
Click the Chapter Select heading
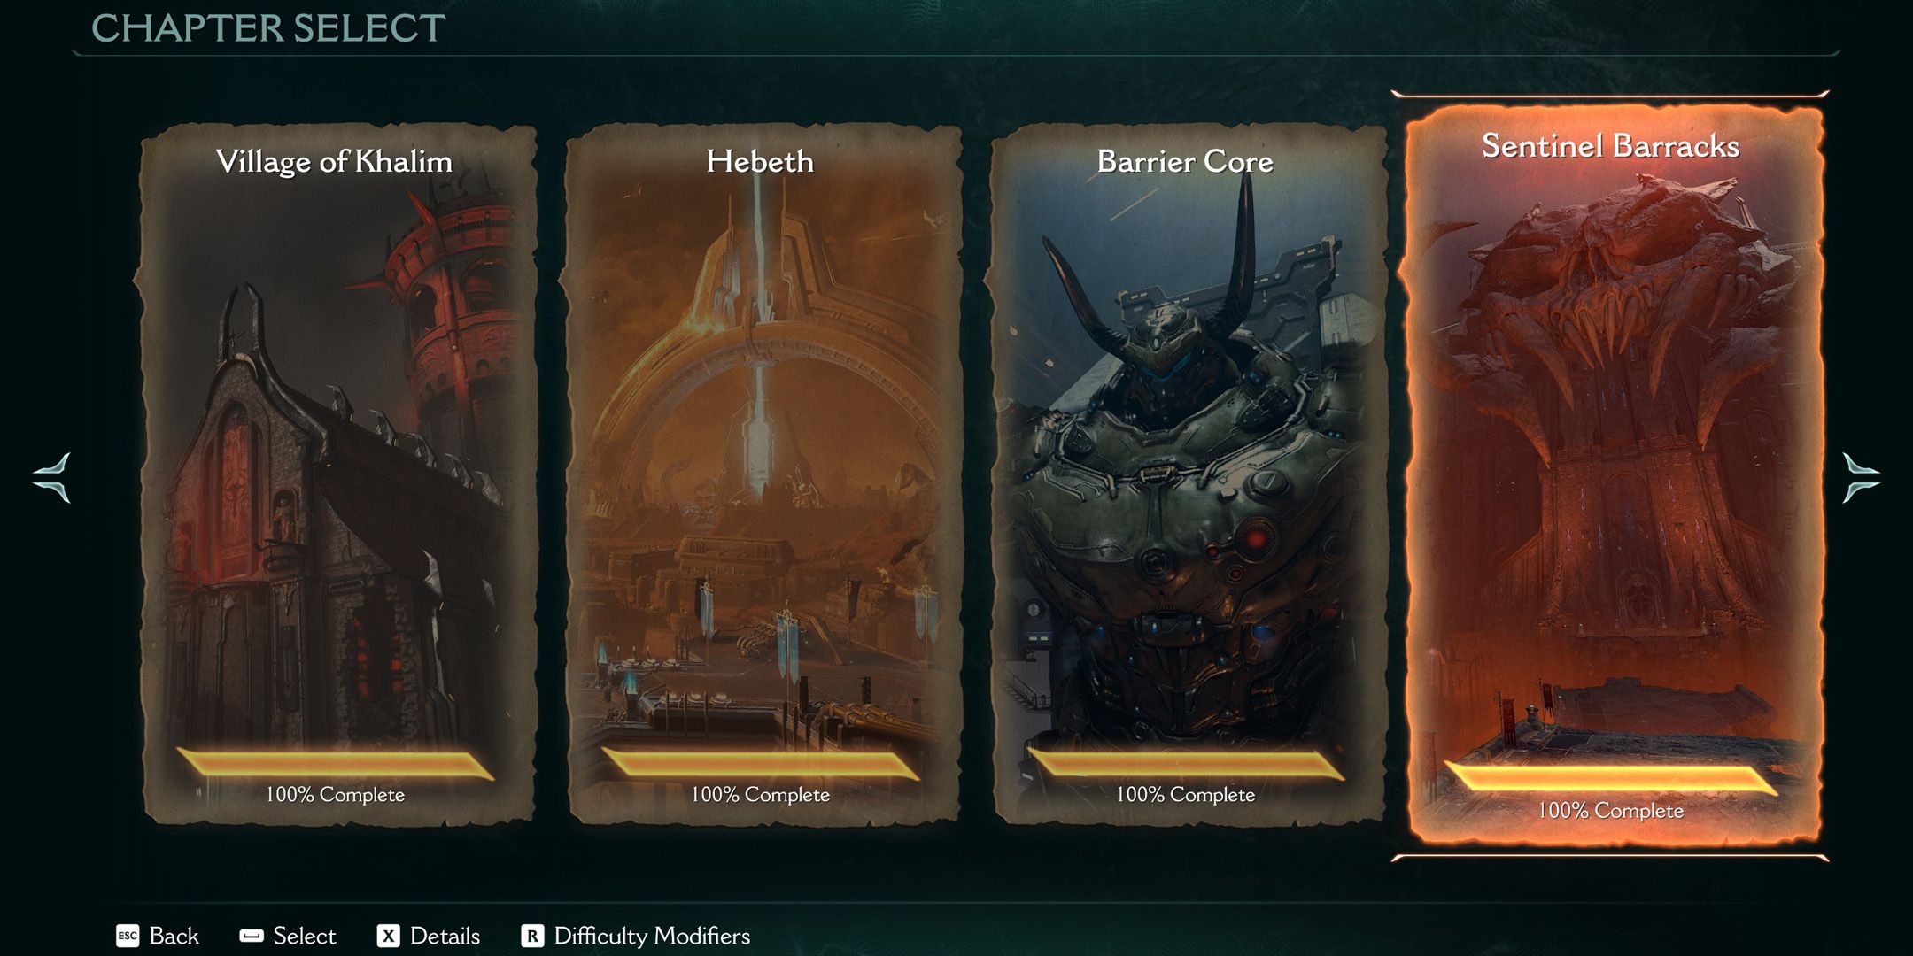click(268, 28)
